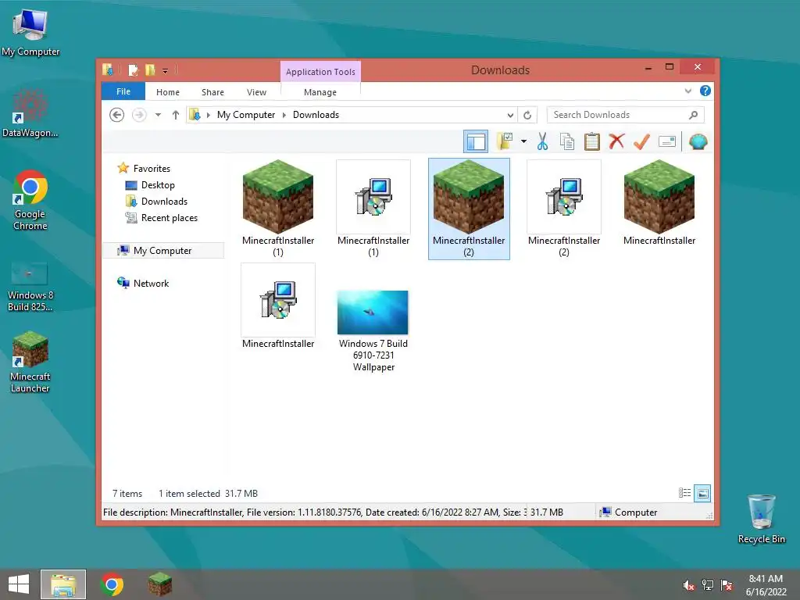Click Minecraft Launcher desktop shortcut

click(x=30, y=362)
